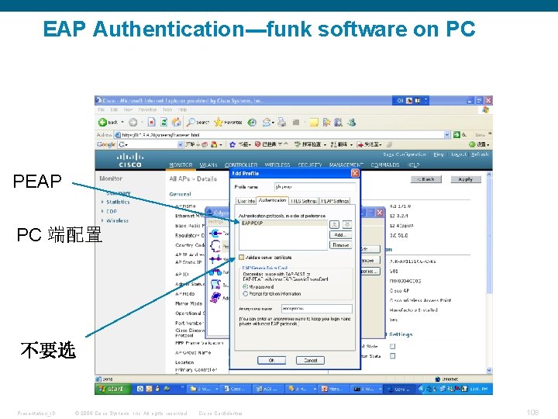Click the Anonymous name input field
Viewport: 558px width, 419px height.
pos(317,309)
